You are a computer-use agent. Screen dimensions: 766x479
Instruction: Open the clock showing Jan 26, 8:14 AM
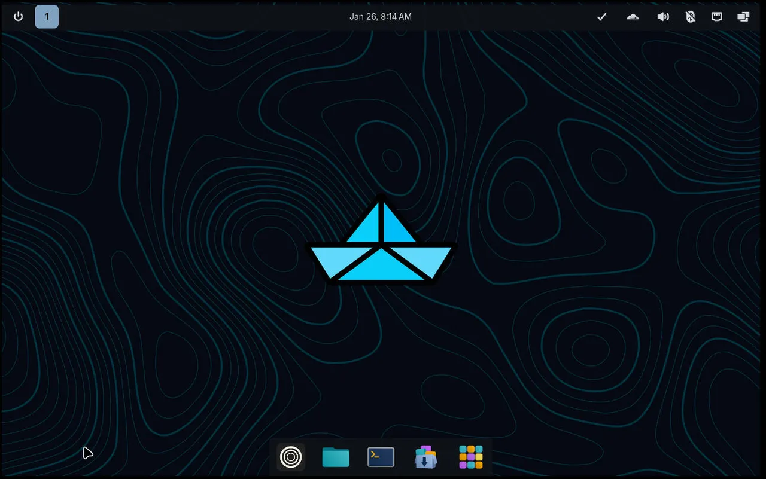point(380,17)
